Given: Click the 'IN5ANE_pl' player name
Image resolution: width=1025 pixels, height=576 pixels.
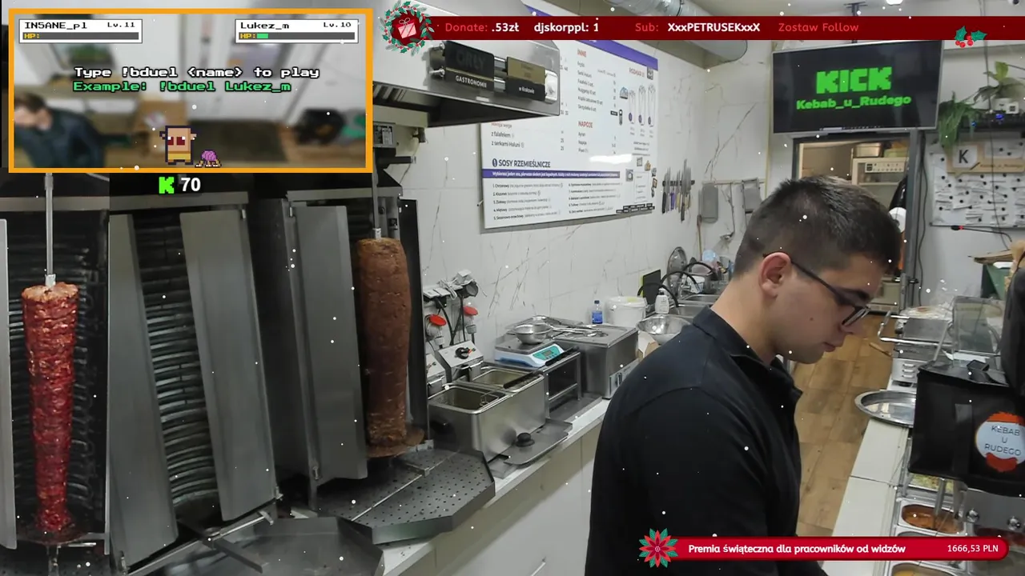Looking at the screenshot, I should pos(56,25).
